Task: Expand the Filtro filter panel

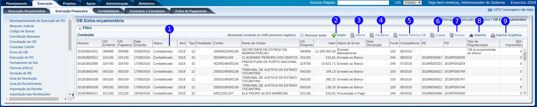Action: [x=80, y=28]
